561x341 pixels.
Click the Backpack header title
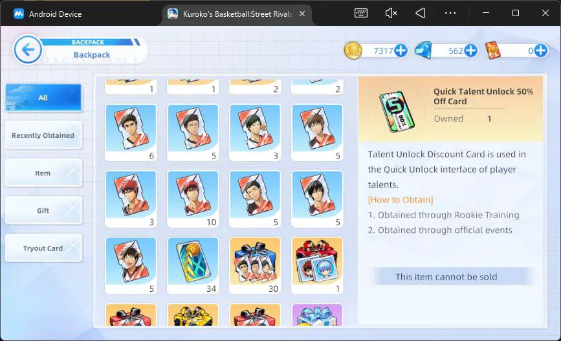(x=92, y=55)
